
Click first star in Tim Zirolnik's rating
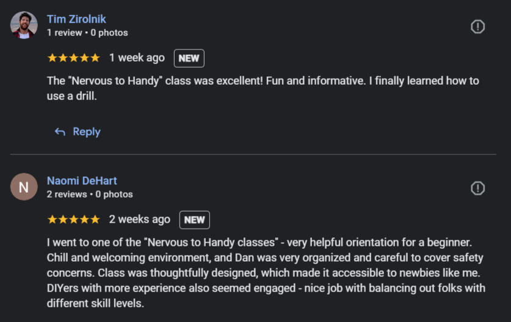53,58
